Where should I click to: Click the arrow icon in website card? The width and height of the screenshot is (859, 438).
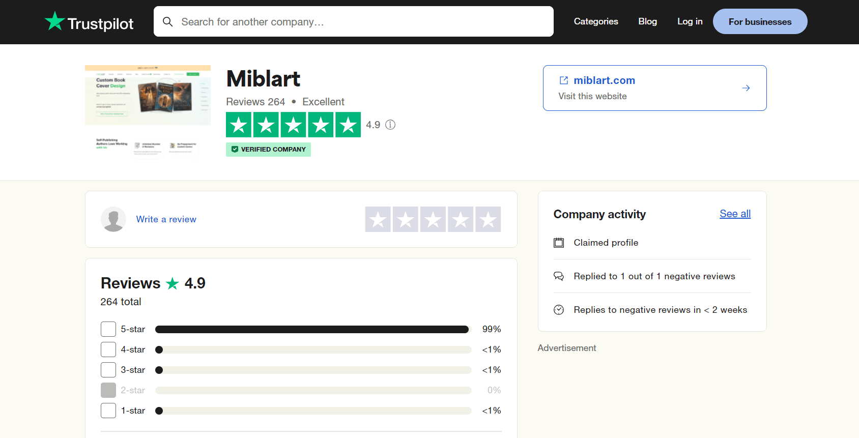click(746, 88)
